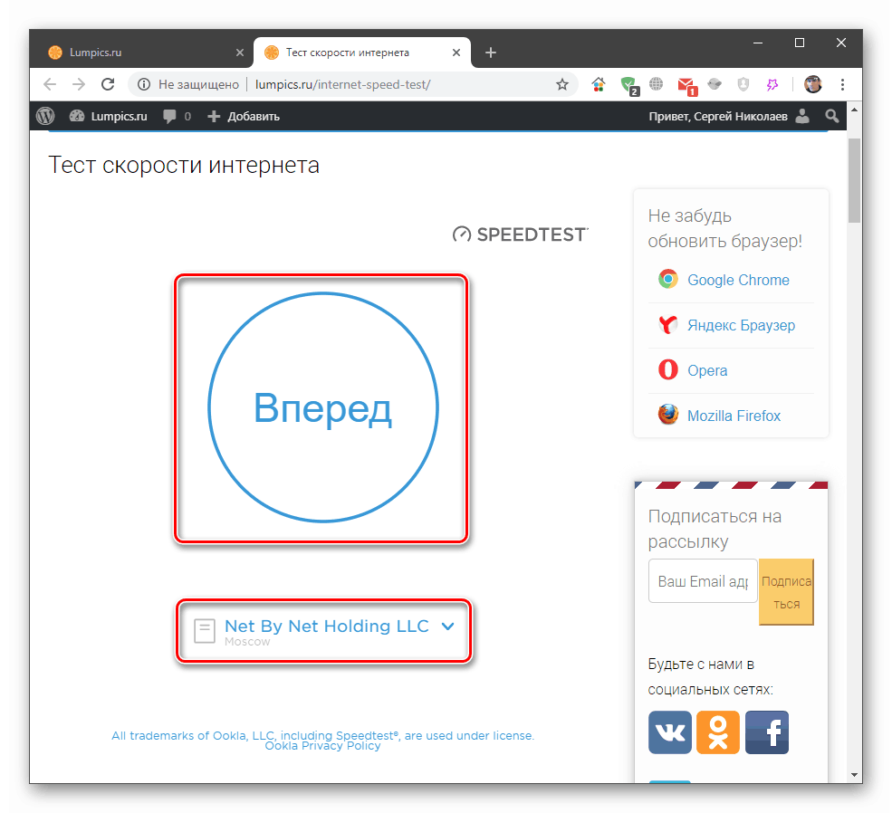Open the Google Chrome link
Viewport: 892px width, 813px height.
tap(738, 280)
